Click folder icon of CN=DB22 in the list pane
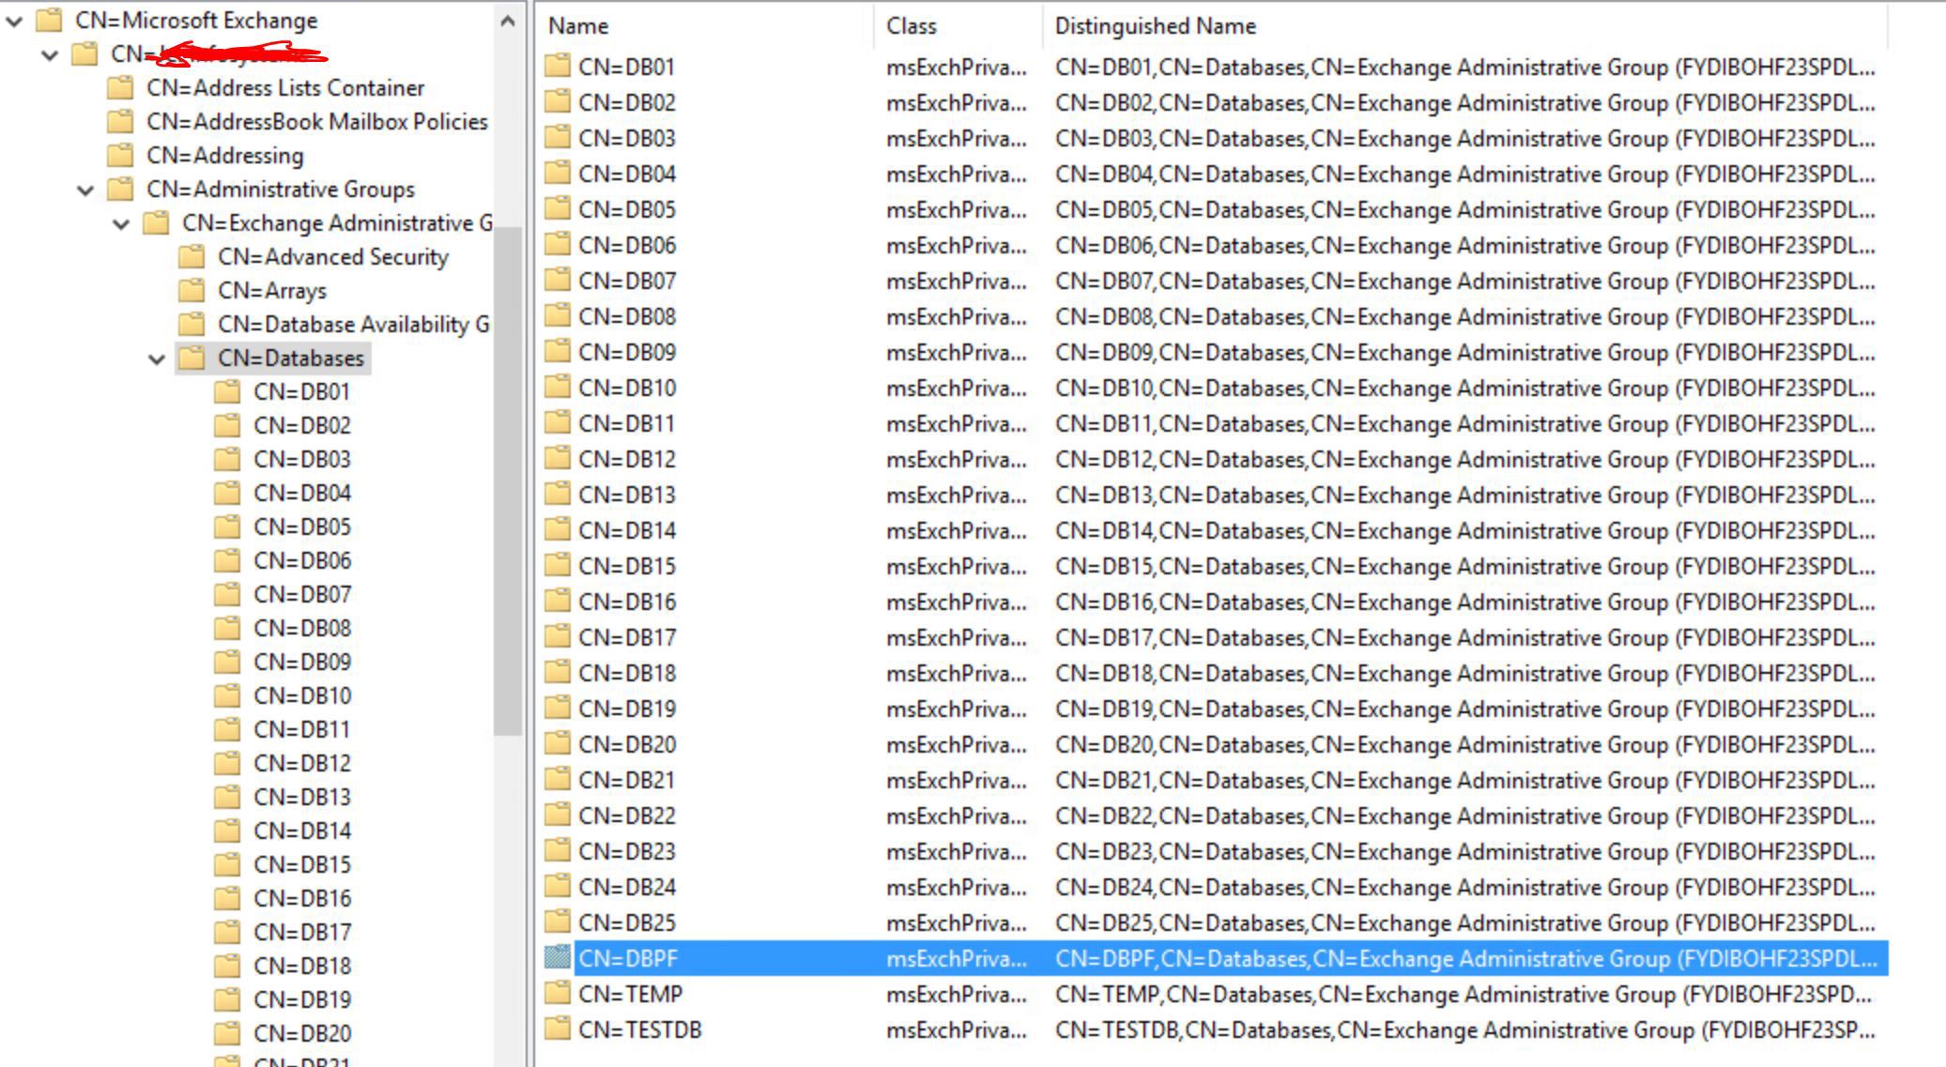Screen dimensions: 1946x1067 click(558, 815)
